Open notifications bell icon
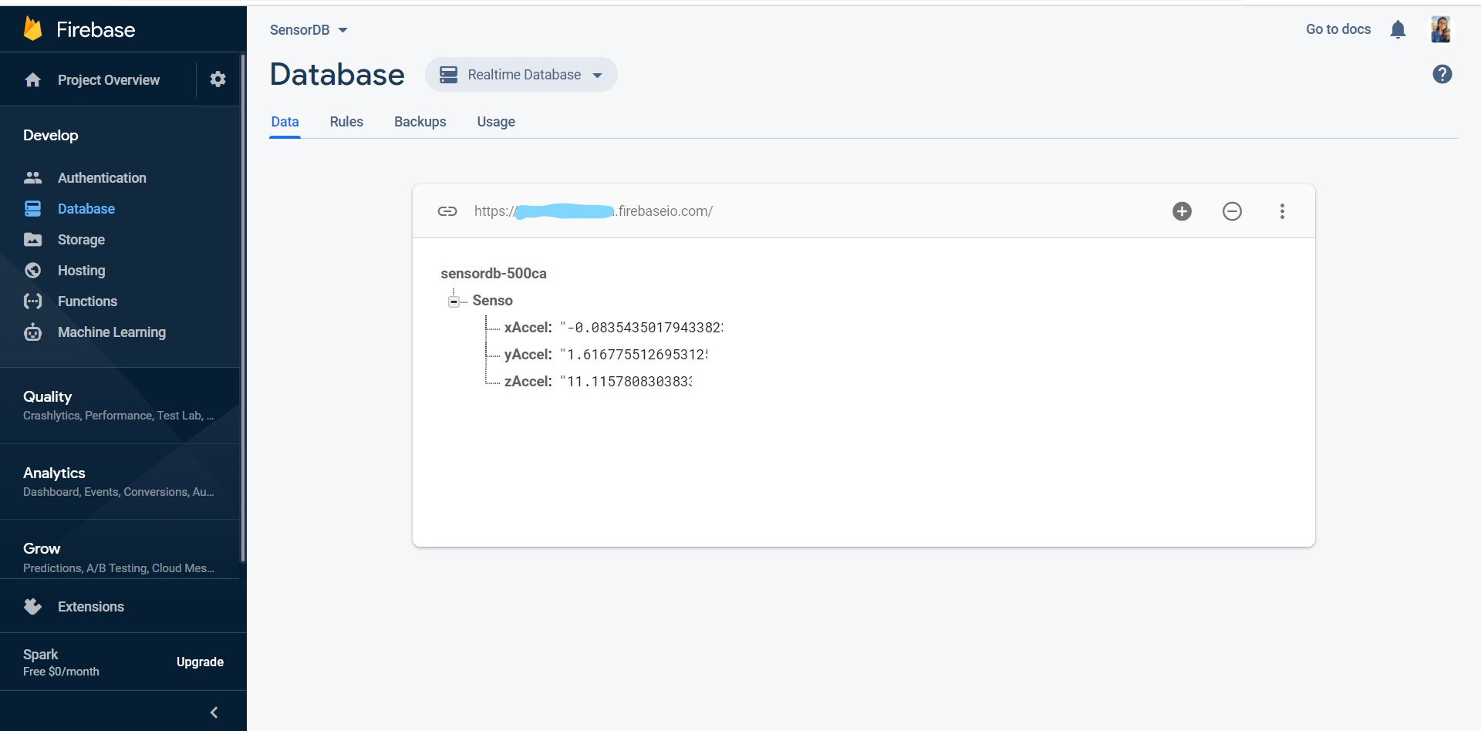This screenshot has width=1481, height=731. coord(1398,29)
